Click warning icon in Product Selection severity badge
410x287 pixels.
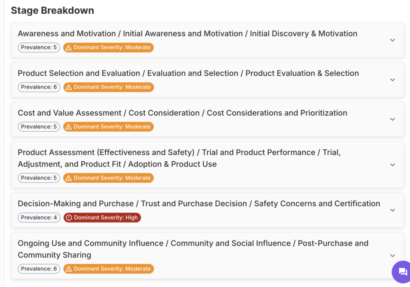click(x=68, y=87)
